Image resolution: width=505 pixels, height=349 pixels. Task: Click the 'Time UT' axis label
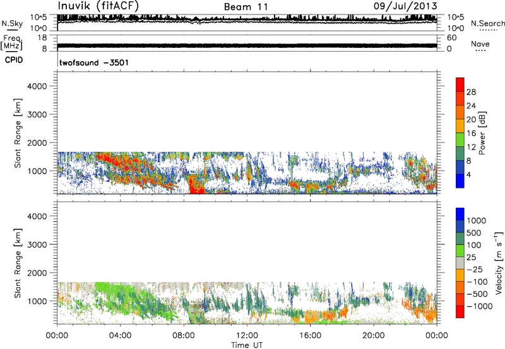247,345
